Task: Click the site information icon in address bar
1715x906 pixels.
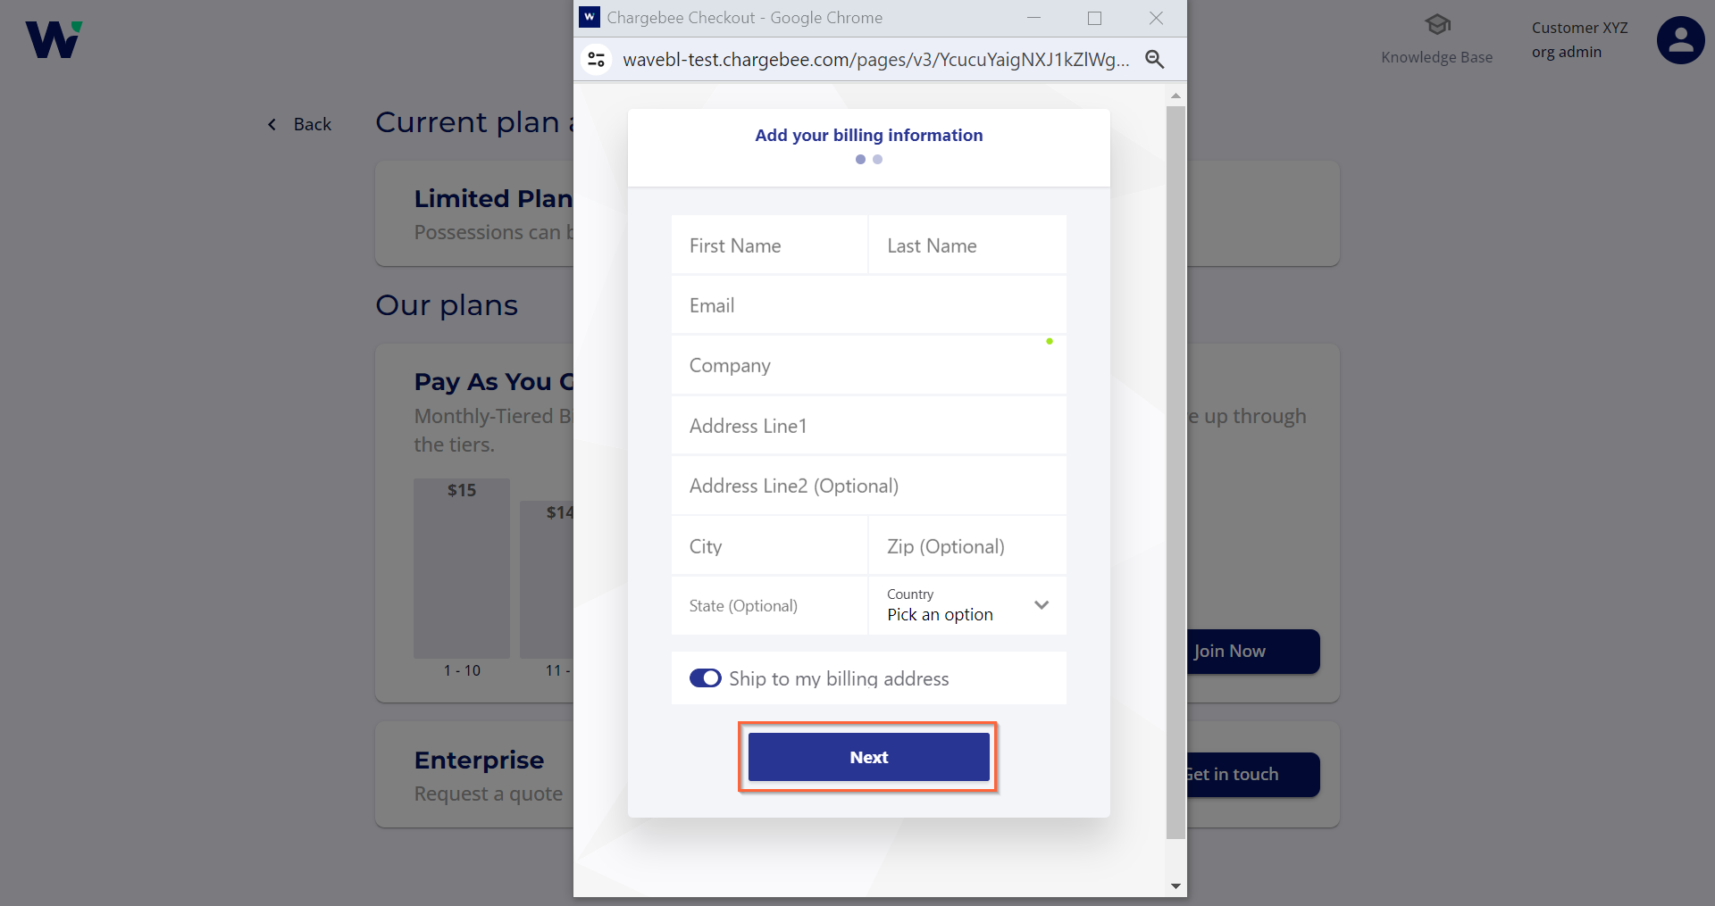Action: 597,60
